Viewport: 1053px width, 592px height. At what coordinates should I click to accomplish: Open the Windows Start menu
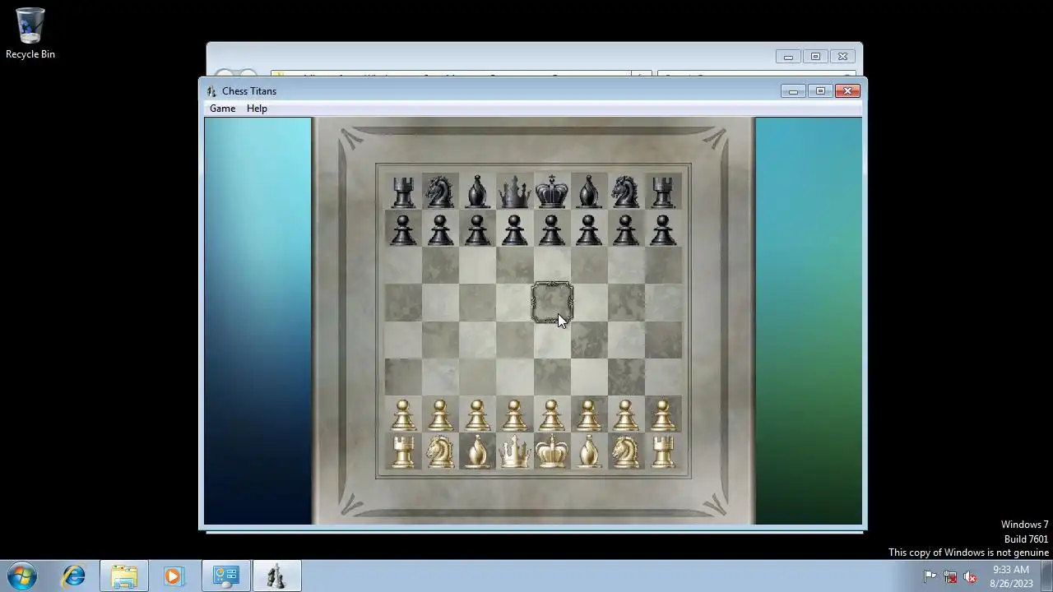tap(22, 576)
